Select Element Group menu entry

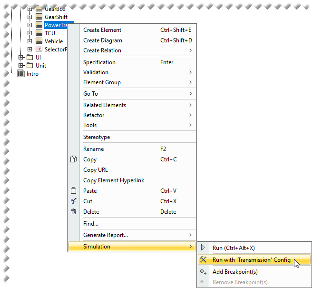(132, 82)
